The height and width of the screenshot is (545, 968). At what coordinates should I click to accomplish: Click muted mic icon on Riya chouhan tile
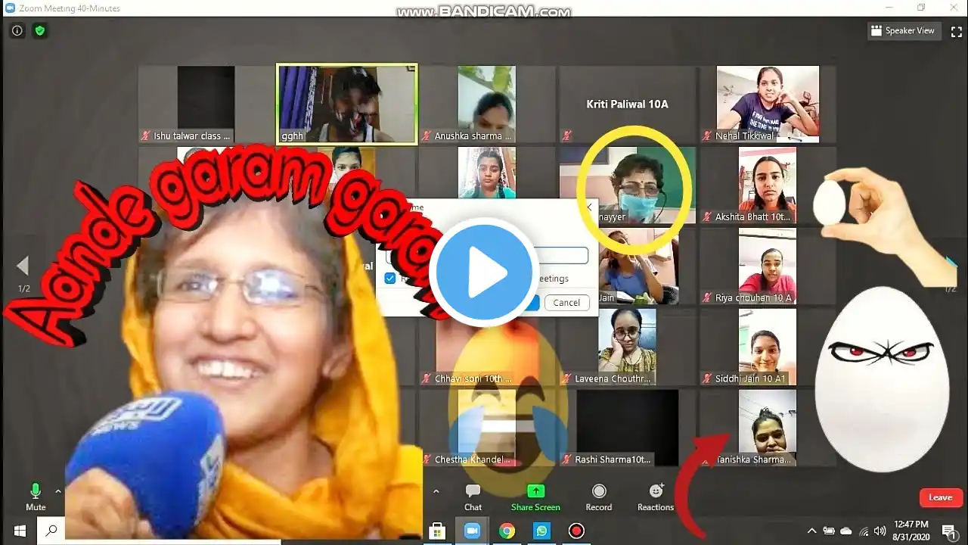(x=707, y=298)
